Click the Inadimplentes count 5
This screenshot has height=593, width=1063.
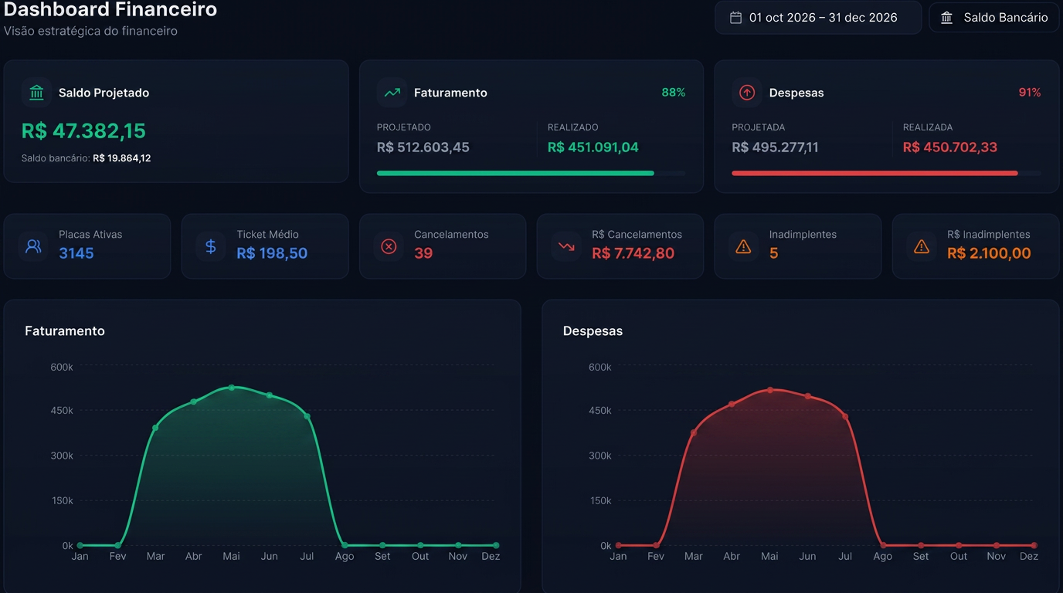coord(774,253)
